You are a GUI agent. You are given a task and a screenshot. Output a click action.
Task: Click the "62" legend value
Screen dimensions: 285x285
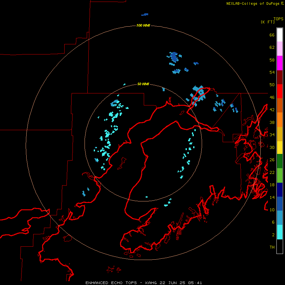[x=272, y=47]
